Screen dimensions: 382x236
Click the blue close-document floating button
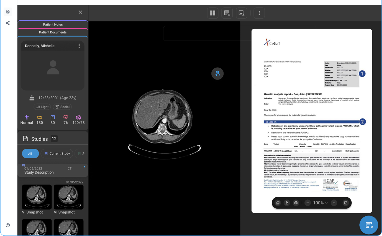[x=368, y=225]
